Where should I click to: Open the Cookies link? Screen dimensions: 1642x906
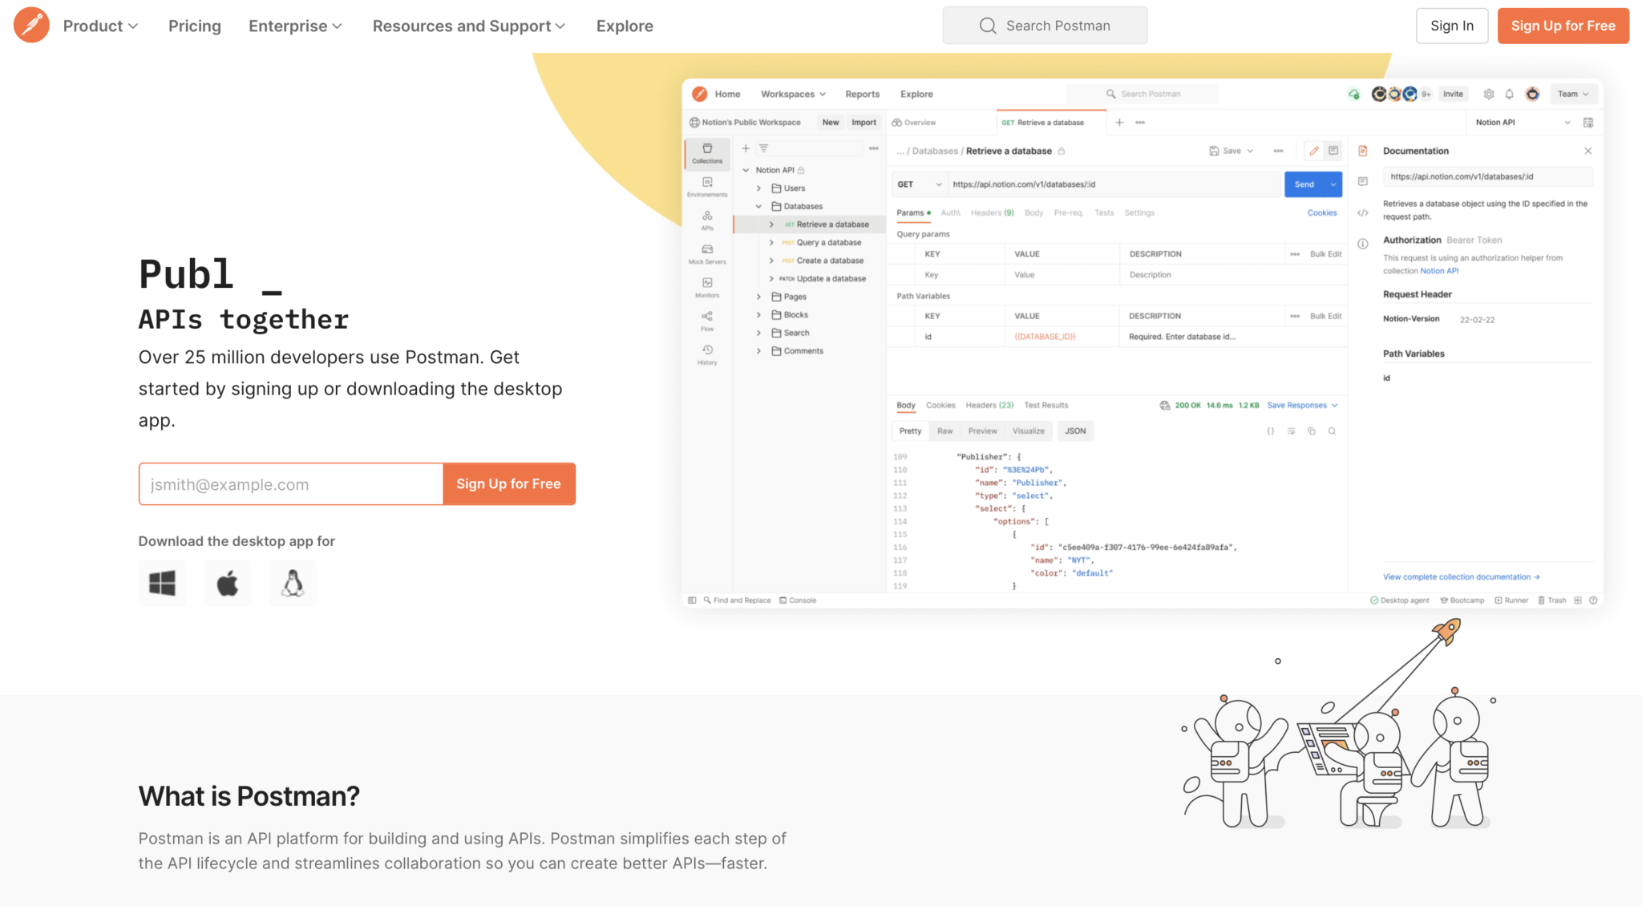tap(1322, 212)
